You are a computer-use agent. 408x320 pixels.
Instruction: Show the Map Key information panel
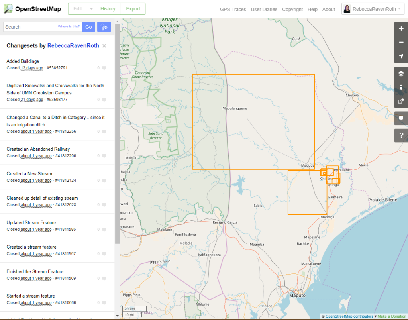[401, 87]
